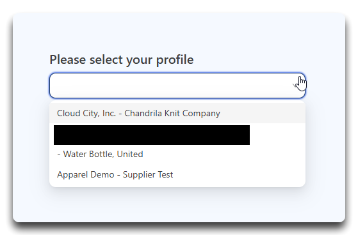
Task: Click the 'Please select your profile' heading
Action: click(x=122, y=60)
